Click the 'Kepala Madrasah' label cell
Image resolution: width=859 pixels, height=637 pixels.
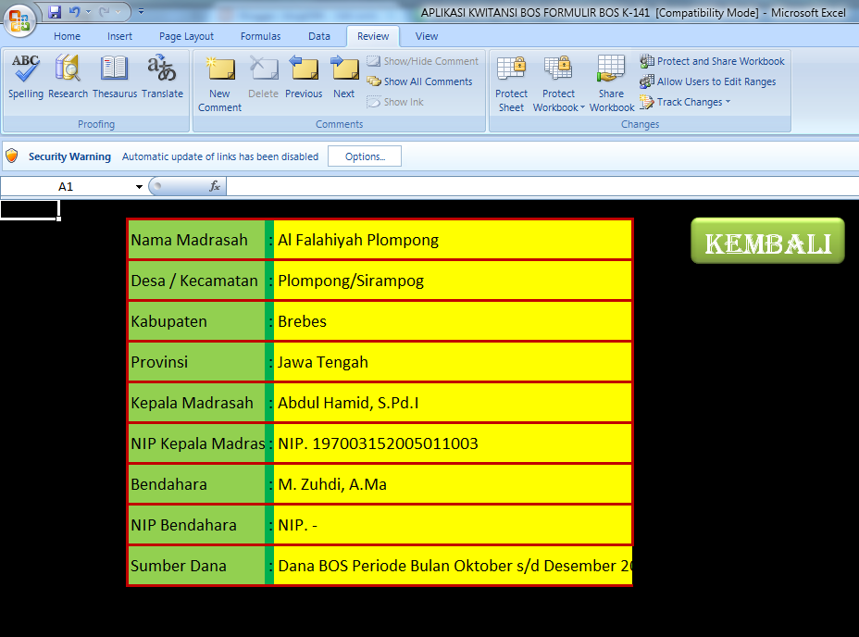(197, 403)
